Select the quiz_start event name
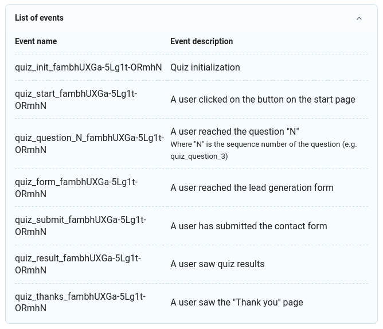The width and height of the screenshot is (383, 329). coord(76,100)
